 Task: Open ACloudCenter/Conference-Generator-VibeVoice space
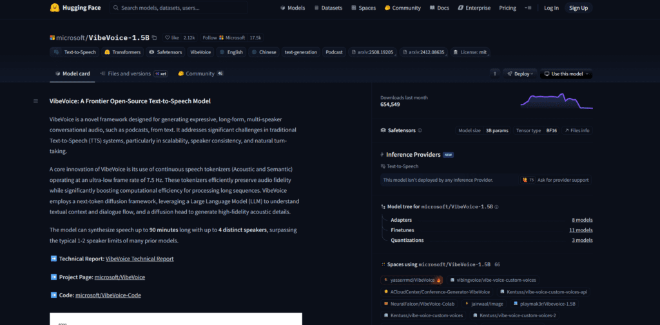[437, 291]
